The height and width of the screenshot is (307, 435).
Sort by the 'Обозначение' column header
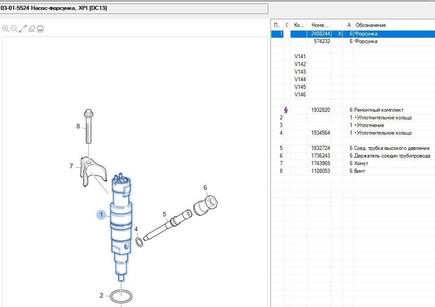[370, 25]
